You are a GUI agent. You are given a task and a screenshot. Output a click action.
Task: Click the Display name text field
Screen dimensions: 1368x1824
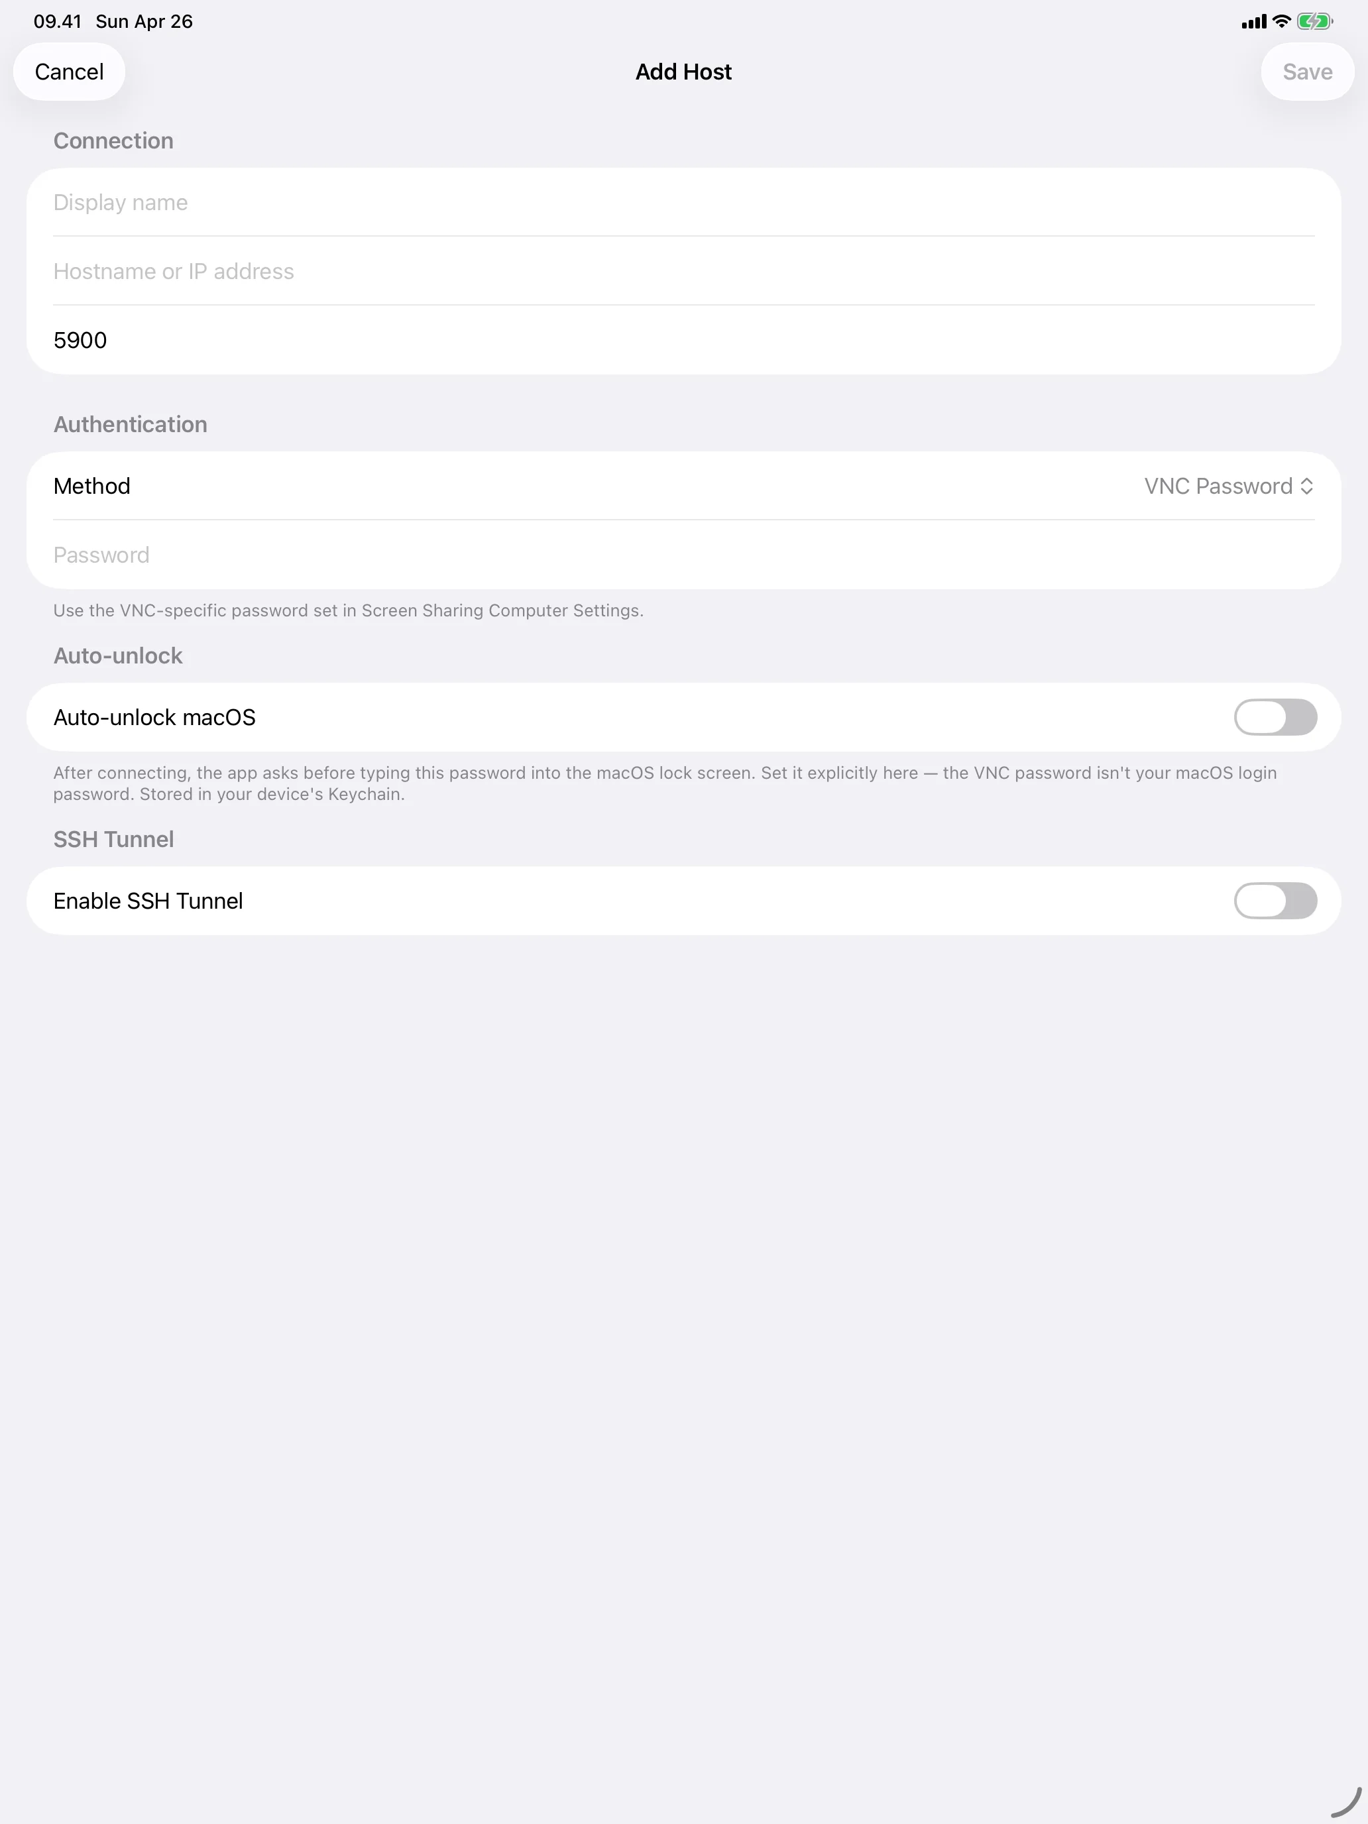659,202
